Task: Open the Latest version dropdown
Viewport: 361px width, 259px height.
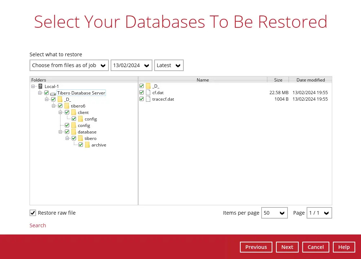Action: 169,65
